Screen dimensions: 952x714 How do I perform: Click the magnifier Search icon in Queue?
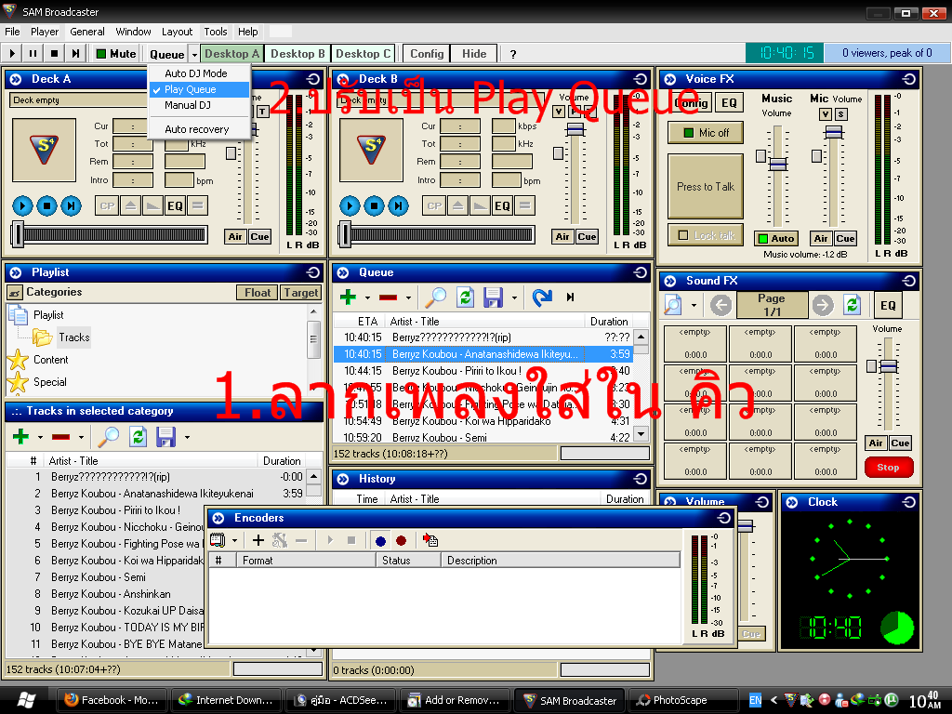click(x=435, y=297)
